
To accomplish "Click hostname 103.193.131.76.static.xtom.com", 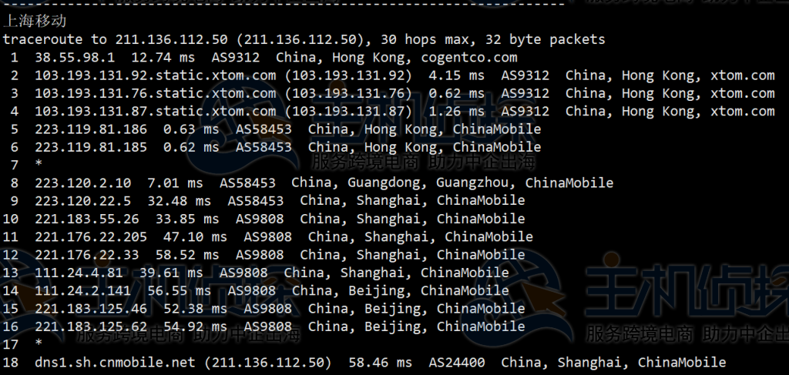I will point(155,93).
